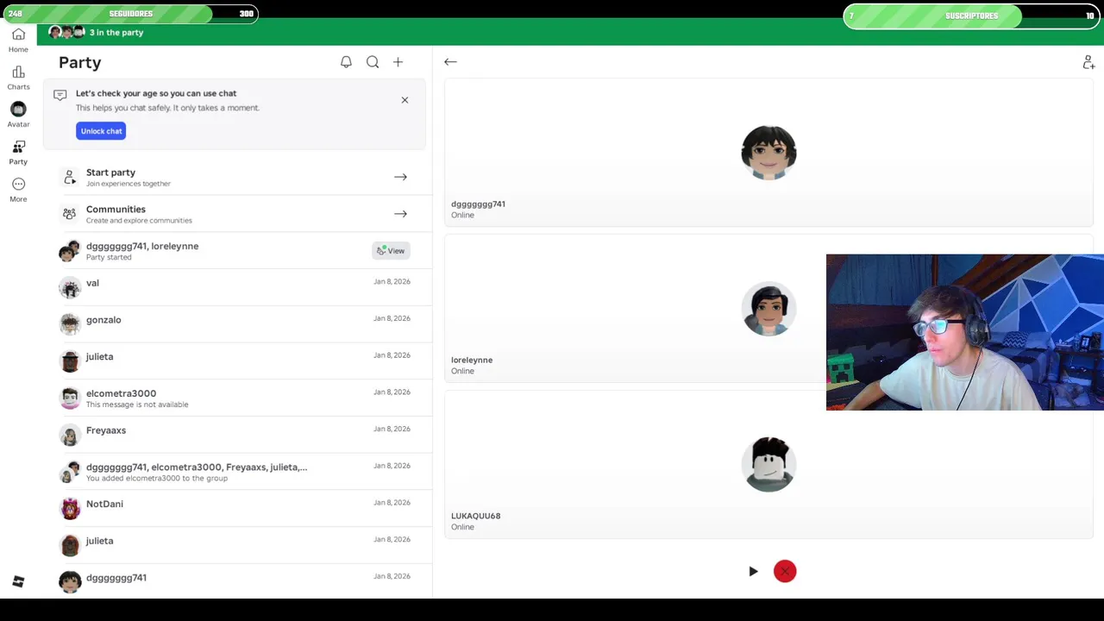The height and width of the screenshot is (621, 1104).
Task: Dismiss the age check banner
Action: tap(405, 100)
